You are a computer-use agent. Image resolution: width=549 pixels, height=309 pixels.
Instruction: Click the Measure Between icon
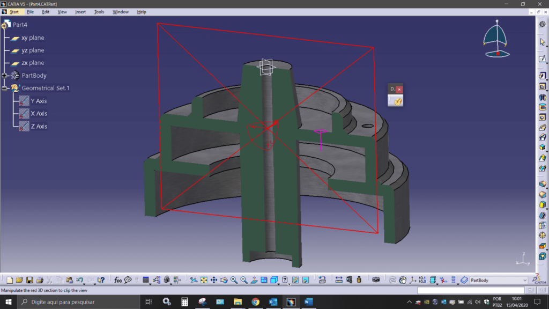point(339,280)
